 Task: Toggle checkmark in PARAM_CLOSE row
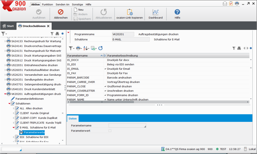coord(105,86)
